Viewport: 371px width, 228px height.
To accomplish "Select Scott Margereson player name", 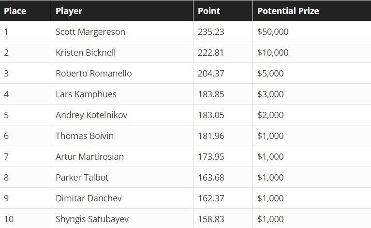I will [90, 32].
